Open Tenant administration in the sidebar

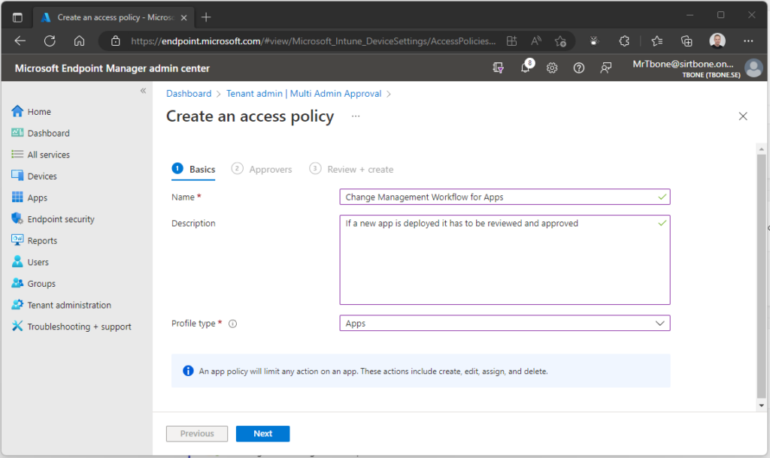(x=62, y=305)
